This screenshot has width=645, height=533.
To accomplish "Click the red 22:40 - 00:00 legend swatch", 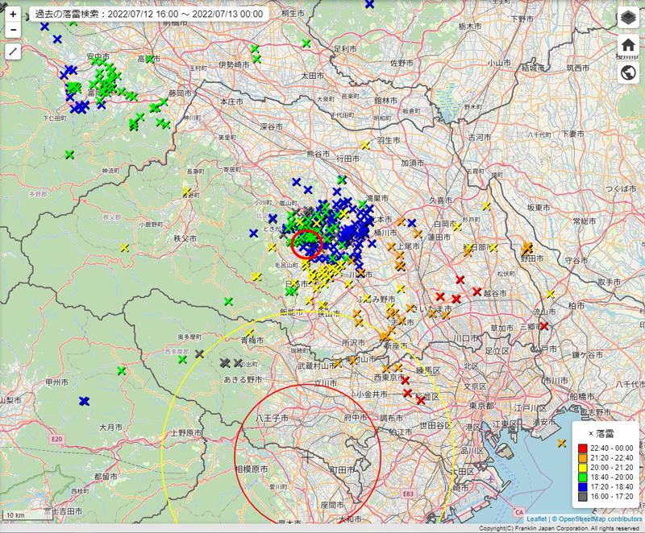I will click(x=583, y=448).
